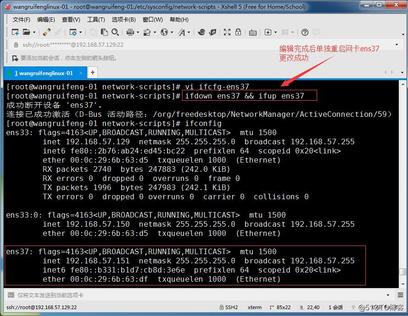Expand the new tab icon dropdown arrow
Image resolution: width=408 pixels, height=316 pixels.
(275, 32)
